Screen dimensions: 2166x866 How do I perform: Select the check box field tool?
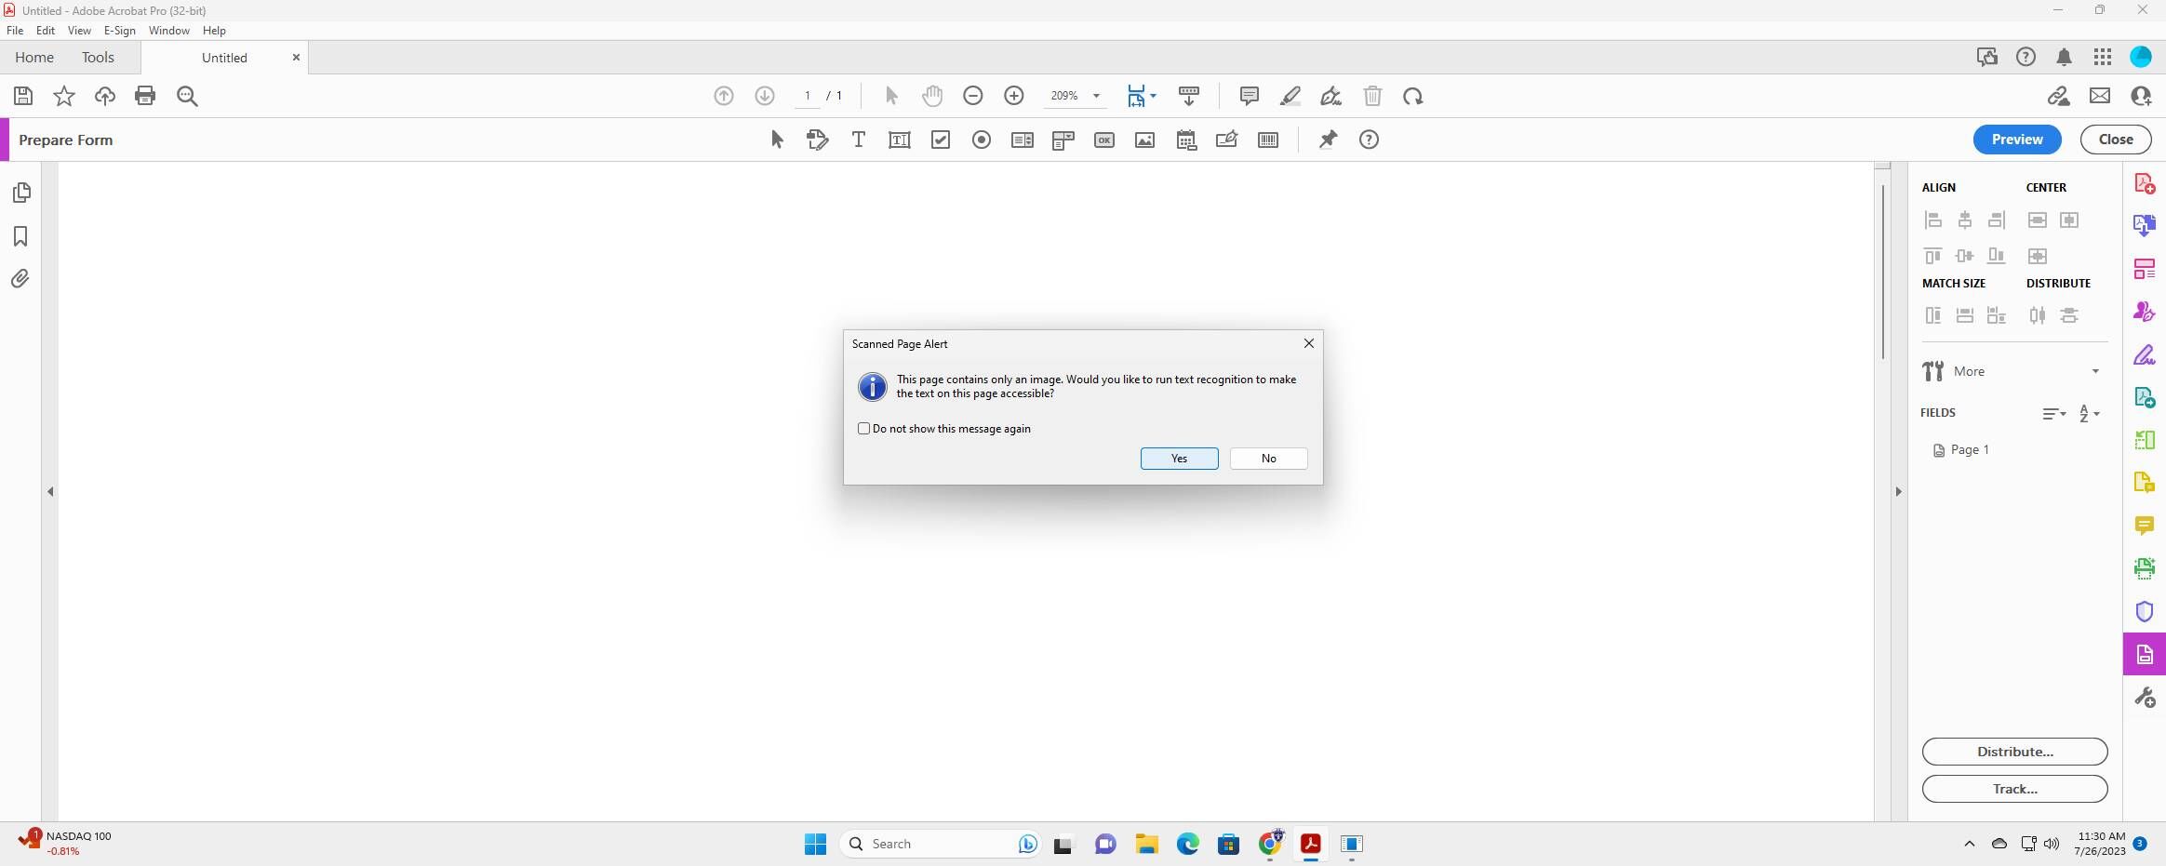pos(941,140)
